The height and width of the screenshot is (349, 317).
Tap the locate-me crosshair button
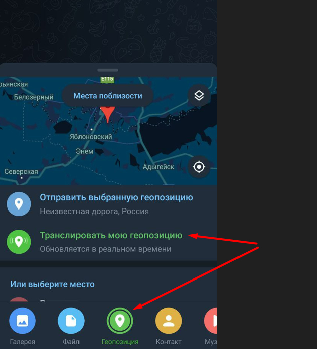pos(199,167)
